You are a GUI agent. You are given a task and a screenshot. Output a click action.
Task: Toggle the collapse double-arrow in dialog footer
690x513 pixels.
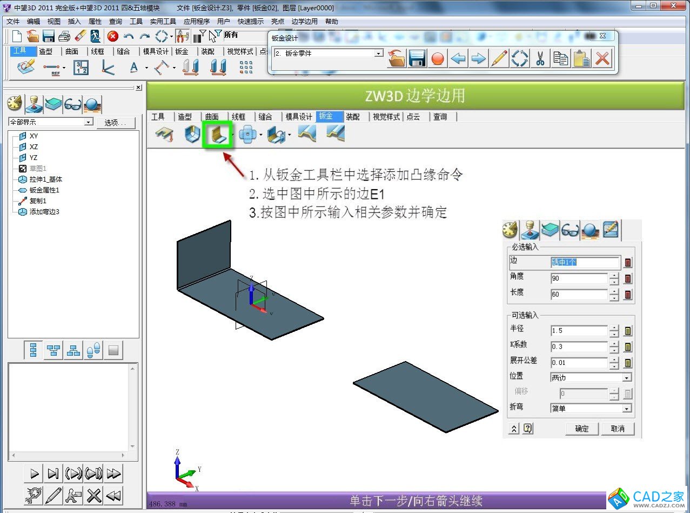(514, 429)
